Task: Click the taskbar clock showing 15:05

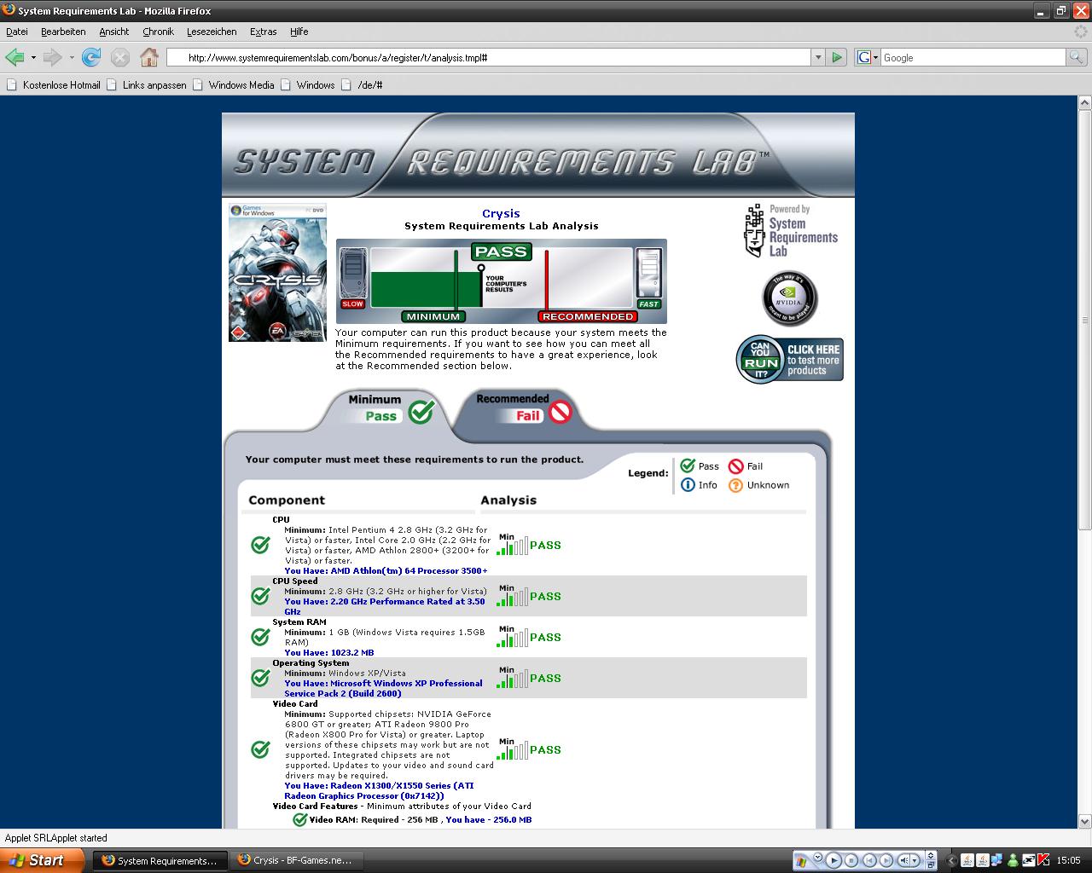Action: (1068, 860)
